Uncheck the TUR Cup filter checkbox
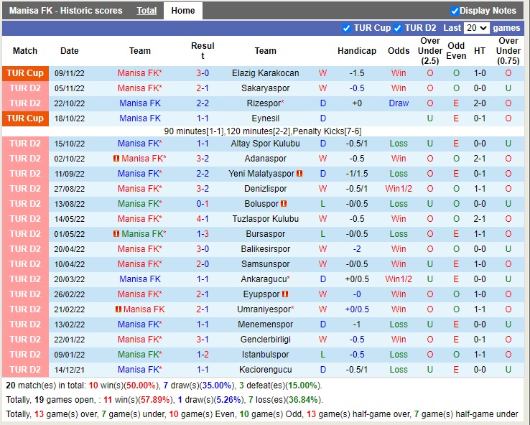Screen dimensions: 530x425 coord(347,28)
